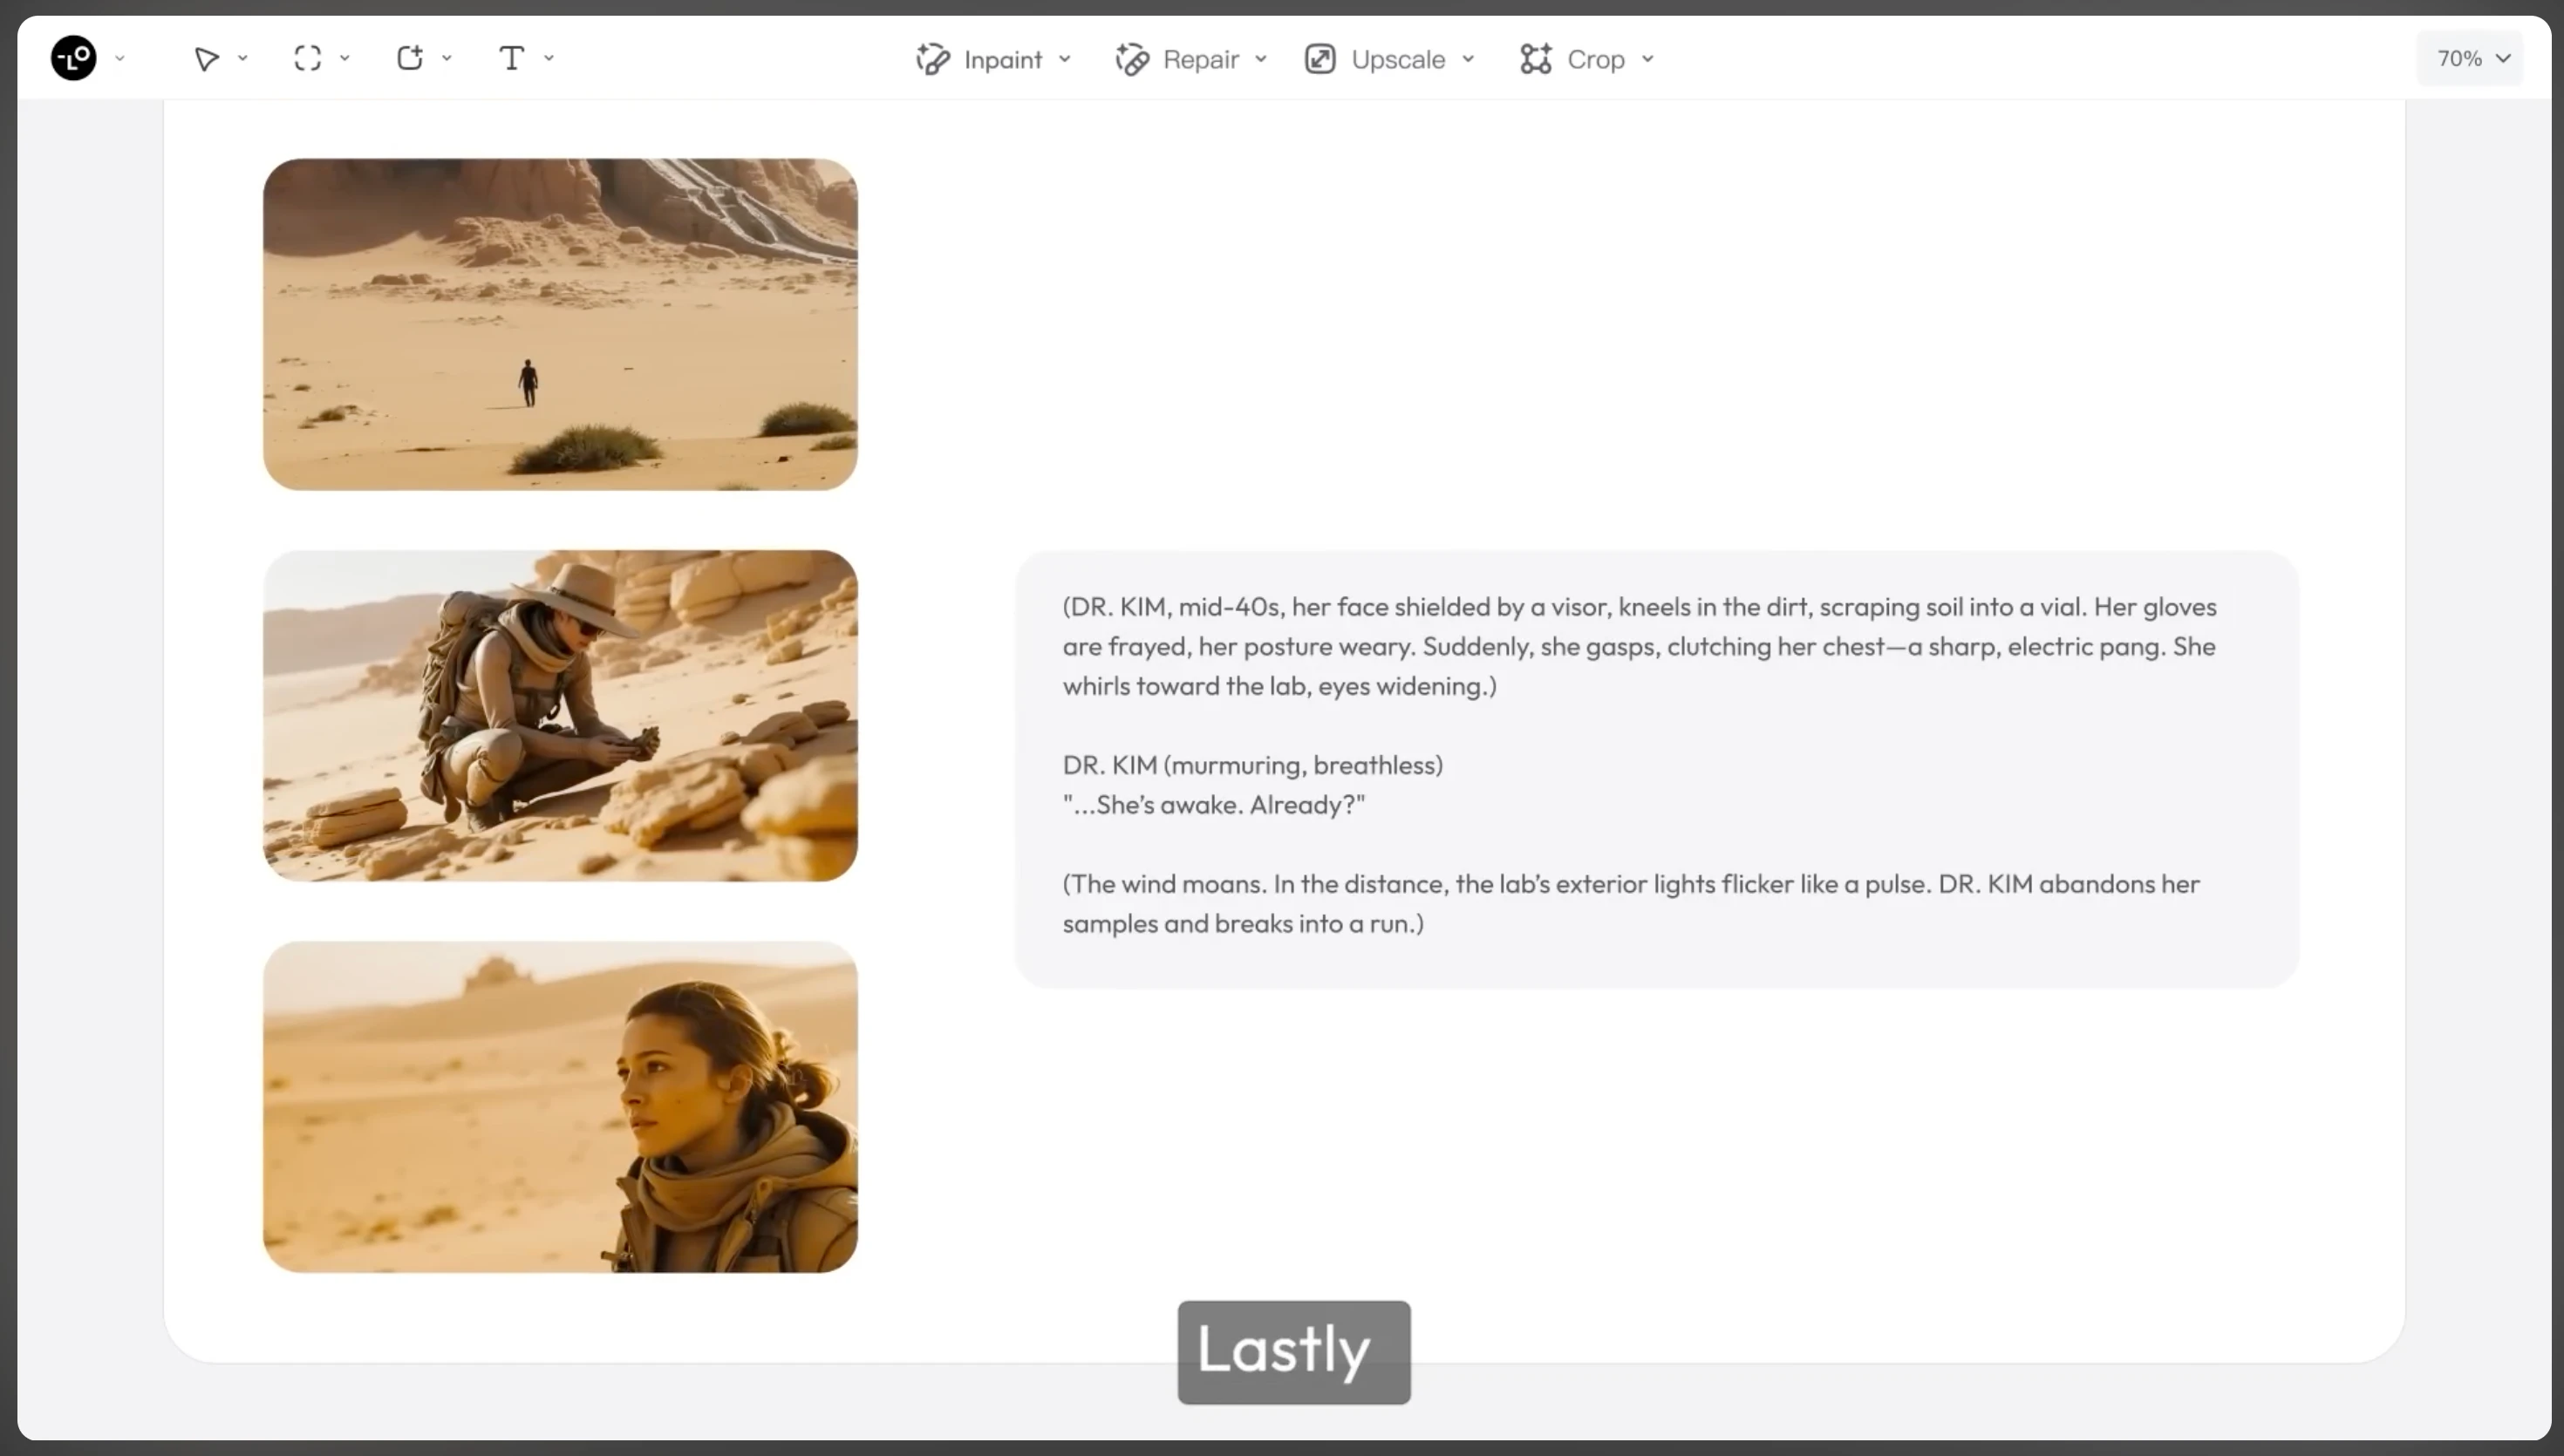Click the line "DR. KIM (murmuring, breathless)"

coord(1253,765)
